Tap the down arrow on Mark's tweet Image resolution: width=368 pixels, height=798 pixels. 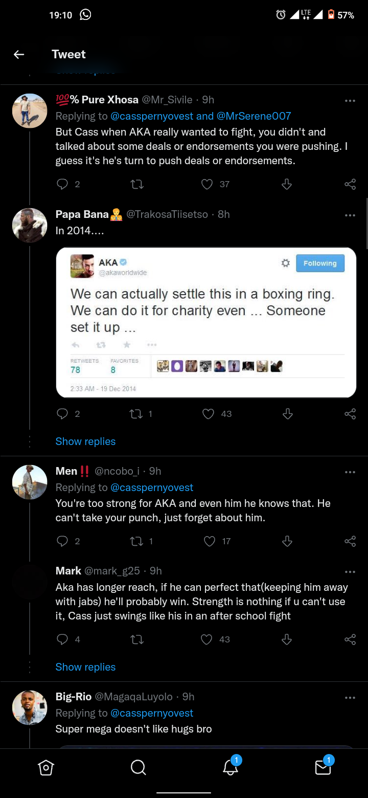[287, 639]
